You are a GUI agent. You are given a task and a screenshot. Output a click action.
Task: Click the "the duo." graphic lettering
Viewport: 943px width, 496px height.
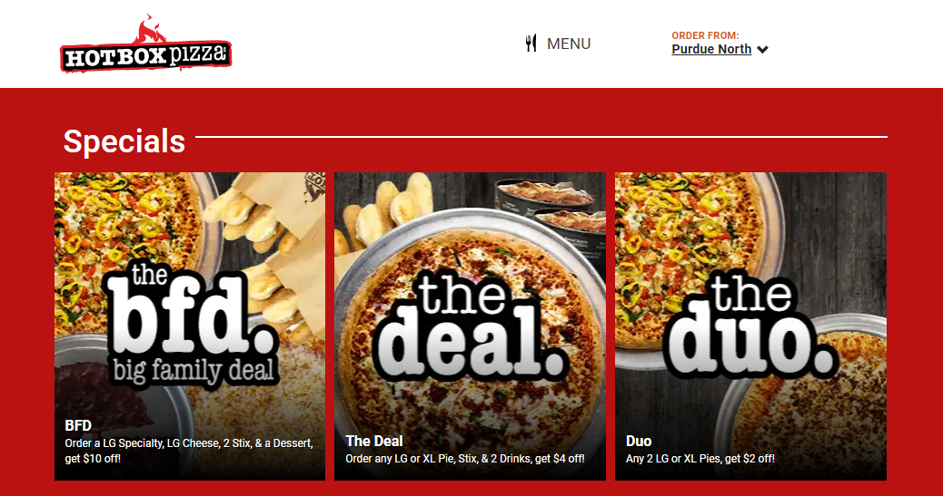pos(750,325)
